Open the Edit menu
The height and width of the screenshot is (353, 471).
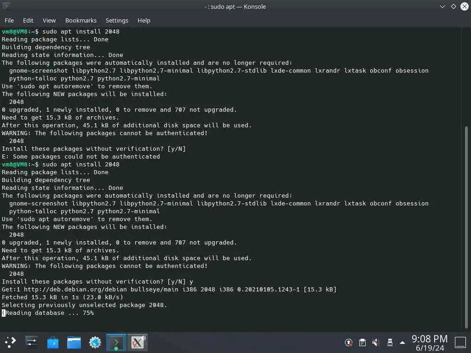tap(28, 20)
